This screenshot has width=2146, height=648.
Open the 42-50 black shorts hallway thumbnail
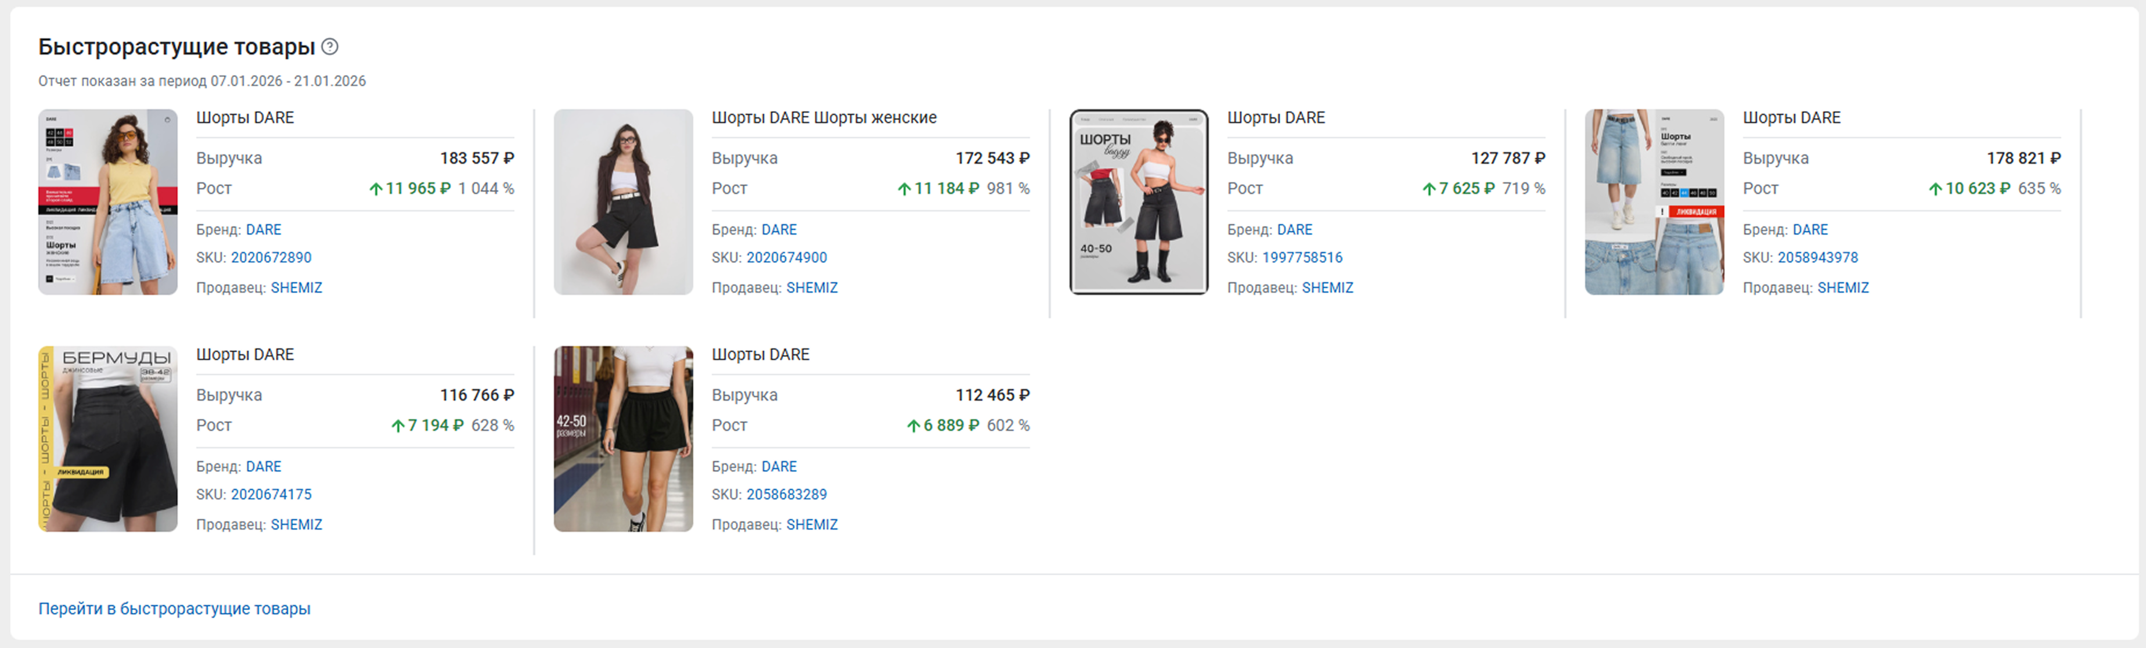tap(623, 439)
